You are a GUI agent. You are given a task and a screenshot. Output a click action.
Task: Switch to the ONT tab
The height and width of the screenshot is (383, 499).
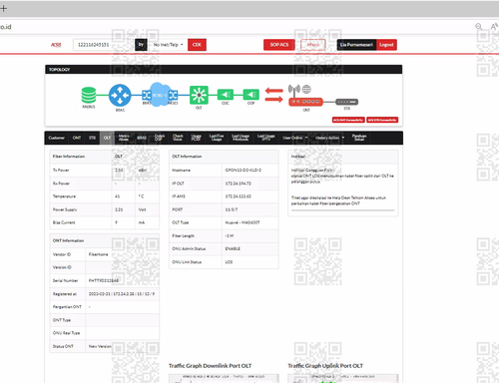(x=77, y=138)
